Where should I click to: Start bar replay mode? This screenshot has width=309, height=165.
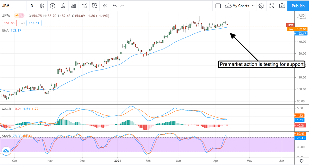(x=105, y=6)
